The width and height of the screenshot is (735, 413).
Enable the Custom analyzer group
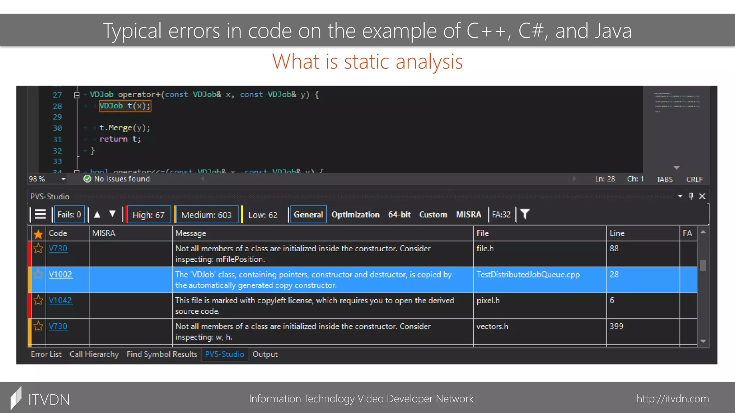[x=433, y=214]
